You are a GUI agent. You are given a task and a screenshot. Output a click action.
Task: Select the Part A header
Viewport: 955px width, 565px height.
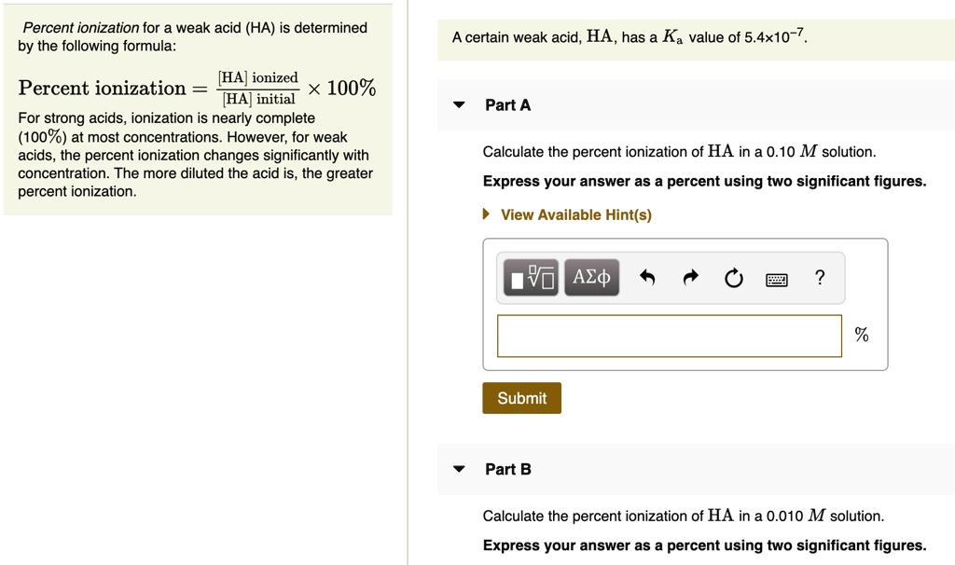click(x=506, y=105)
